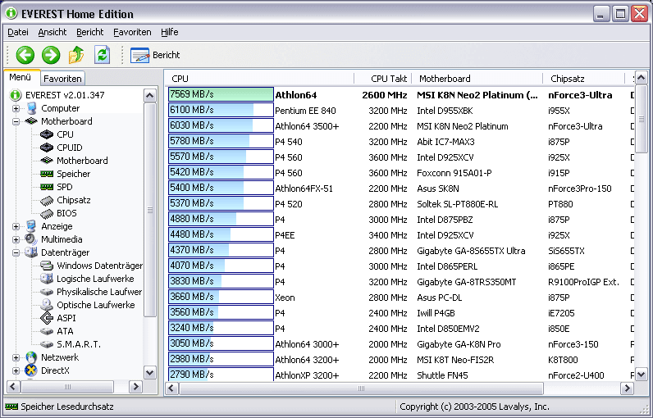Image resolution: width=653 pixels, height=418 pixels.
Task: Refresh the page with the refresh icon
Action: click(x=102, y=55)
